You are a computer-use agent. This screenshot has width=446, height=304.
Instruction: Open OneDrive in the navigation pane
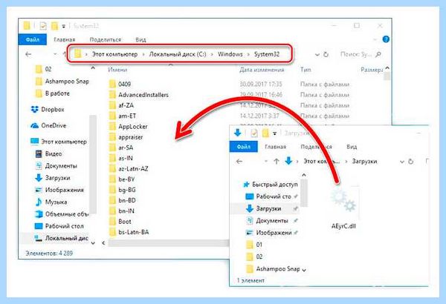pyautogui.click(x=48, y=125)
